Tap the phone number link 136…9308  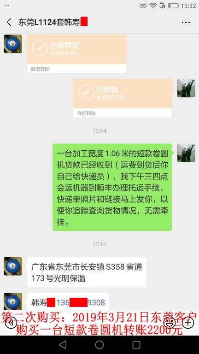click(x=81, y=302)
